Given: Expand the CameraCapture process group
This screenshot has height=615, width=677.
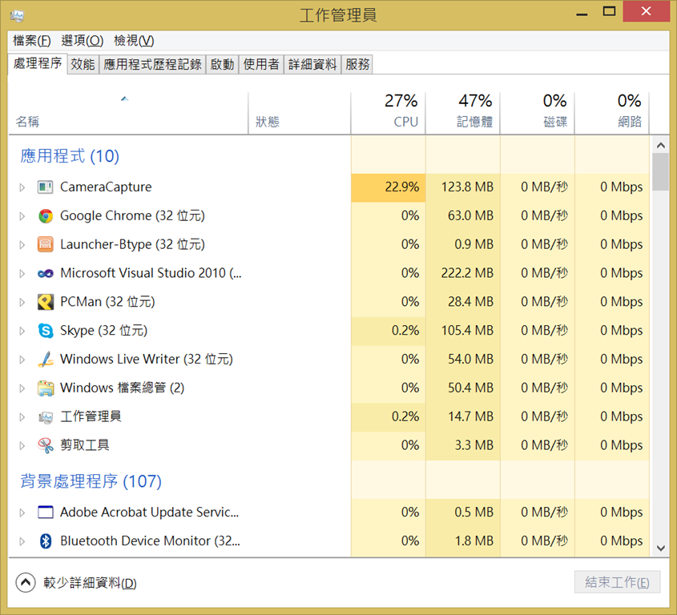Looking at the screenshot, I should 22,187.
